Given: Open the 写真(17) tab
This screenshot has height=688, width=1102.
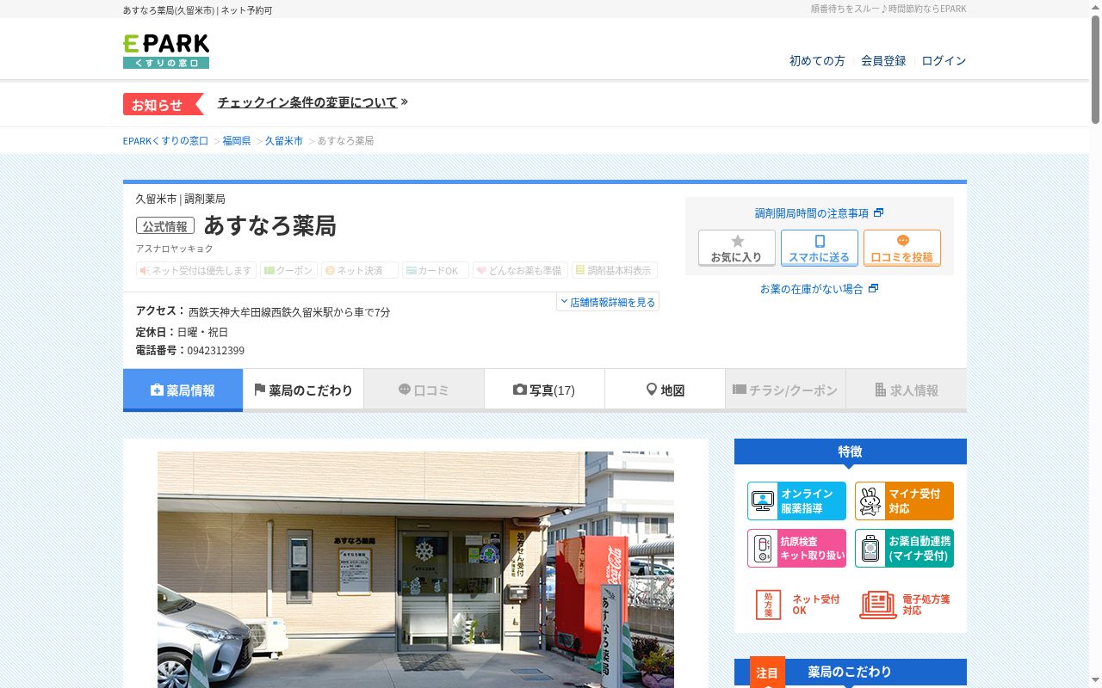Looking at the screenshot, I should [544, 390].
